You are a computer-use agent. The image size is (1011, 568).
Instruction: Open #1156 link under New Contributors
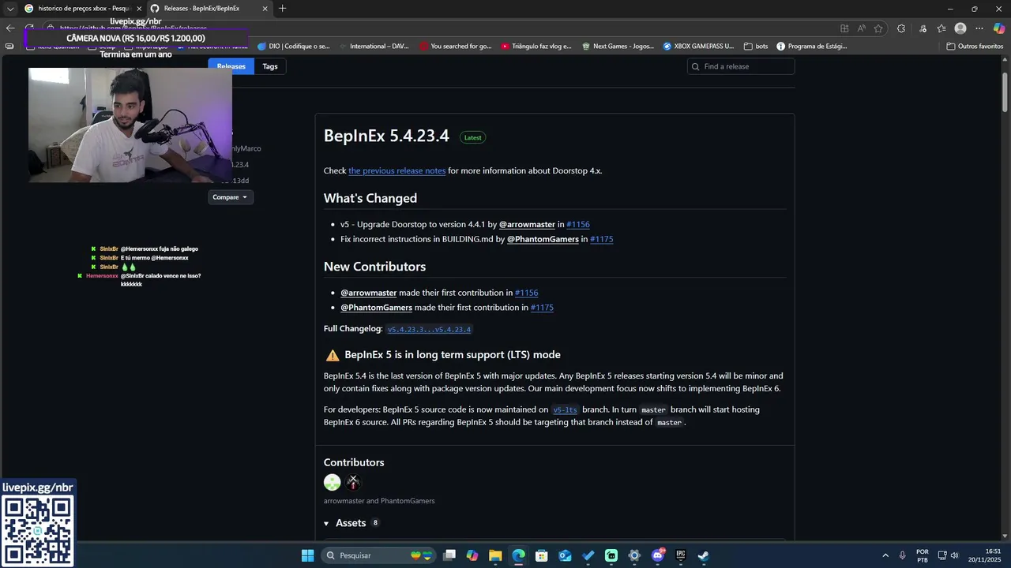click(x=526, y=293)
